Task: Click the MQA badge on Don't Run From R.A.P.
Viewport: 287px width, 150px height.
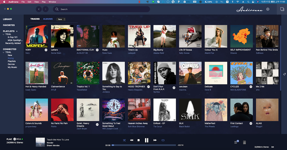Action: click(x=174, y=88)
